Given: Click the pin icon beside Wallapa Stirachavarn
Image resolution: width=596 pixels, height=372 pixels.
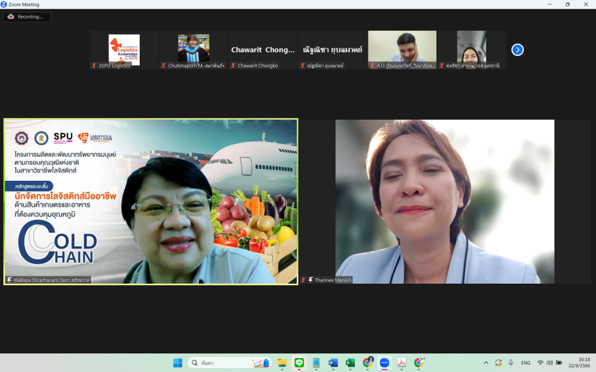Looking at the screenshot, I should pos(9,280).
